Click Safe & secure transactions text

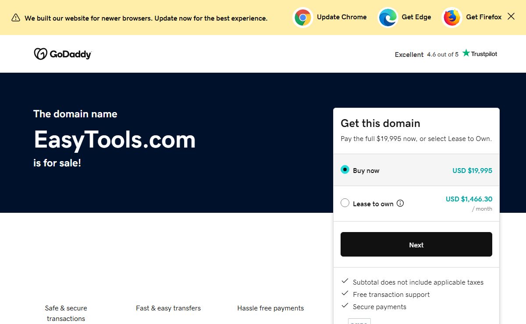pos(66,313)
